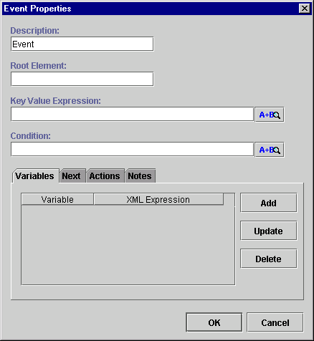Click the Update variable button
The height and width of the screenshot is (341, 314).
[x=269, y=231]
